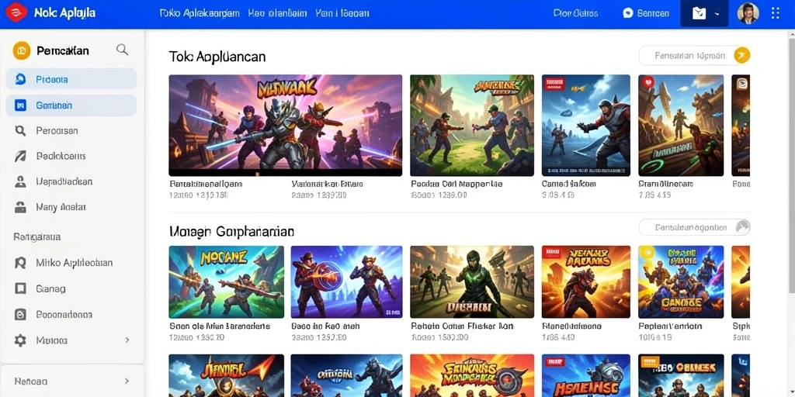Click the sidebar search magnifier icon
Viewport: 795px width, 397px height.
click(122, 50)
